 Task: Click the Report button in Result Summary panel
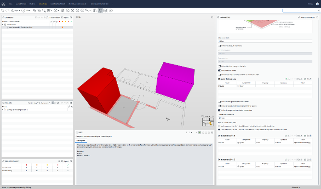[x=65, y=161]
